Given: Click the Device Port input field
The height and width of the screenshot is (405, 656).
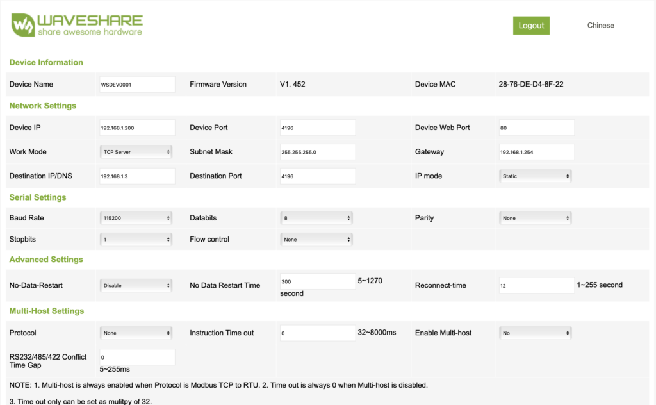Looking at the screenshot, I should [318, 128].
